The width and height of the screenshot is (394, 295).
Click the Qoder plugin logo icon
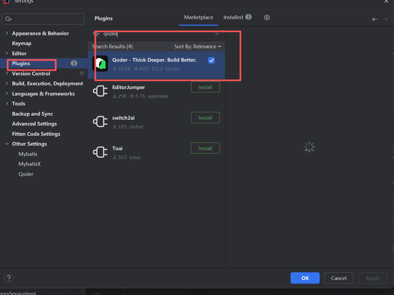(100, 64)
